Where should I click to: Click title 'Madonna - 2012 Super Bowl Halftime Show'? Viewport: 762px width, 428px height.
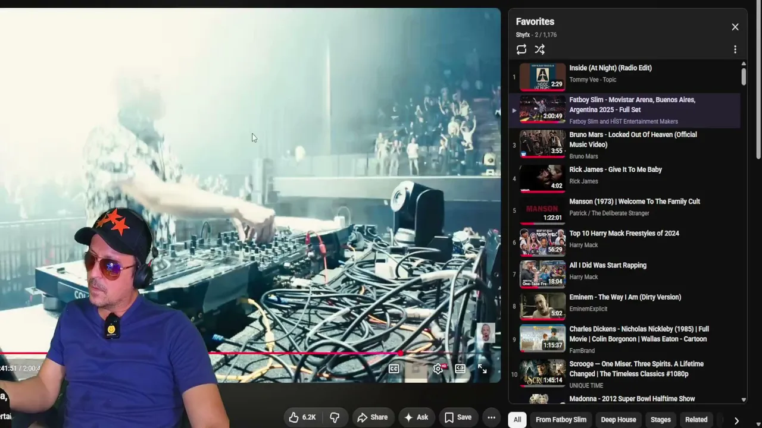(x=632, y=399)
